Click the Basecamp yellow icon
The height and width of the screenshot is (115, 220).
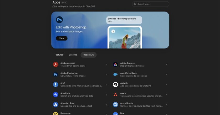[56, 113]
